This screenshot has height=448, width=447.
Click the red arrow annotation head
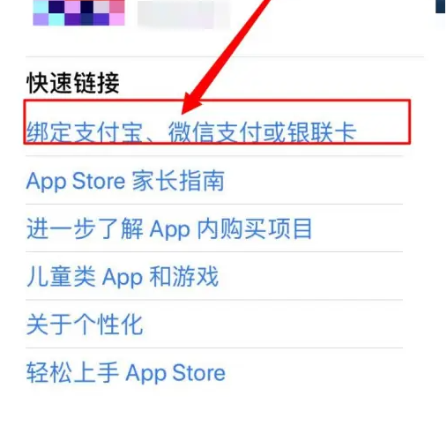point(191,103)
